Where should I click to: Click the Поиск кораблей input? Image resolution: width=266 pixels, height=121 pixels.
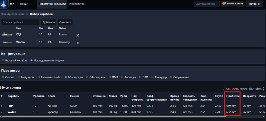click(20, 22)
